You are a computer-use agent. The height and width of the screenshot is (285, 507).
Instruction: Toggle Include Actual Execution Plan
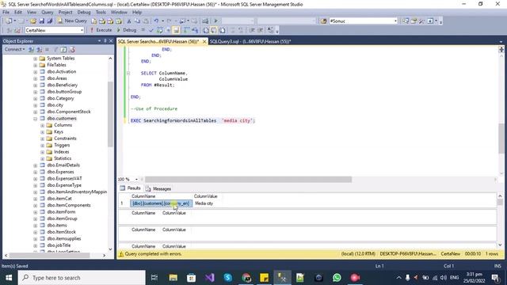187,30
